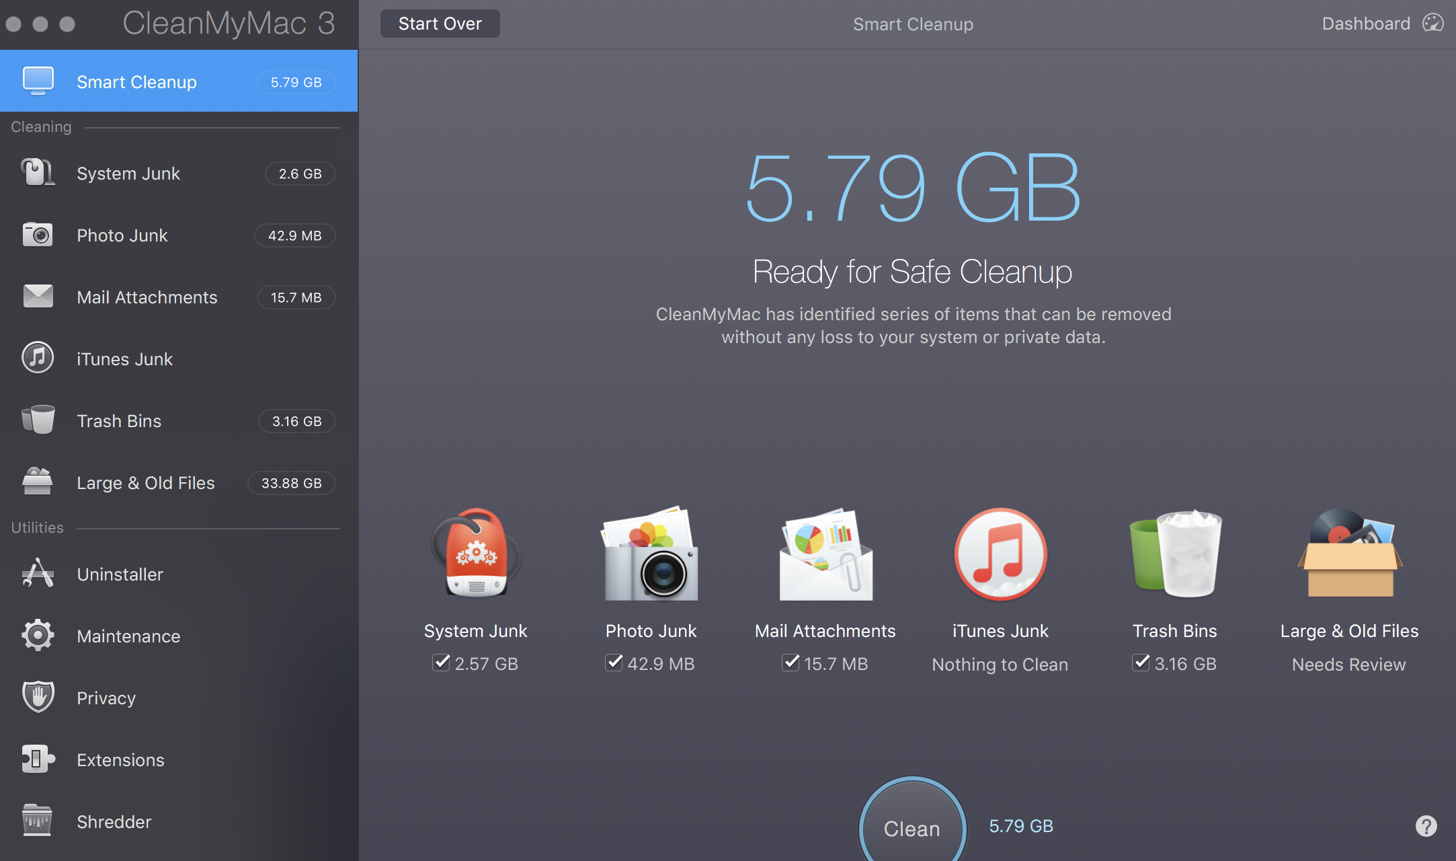Click the 'Ready for Safe Cleanup' heading
Viewport: 1456px width, 861px height.
[x=912, y=272]
